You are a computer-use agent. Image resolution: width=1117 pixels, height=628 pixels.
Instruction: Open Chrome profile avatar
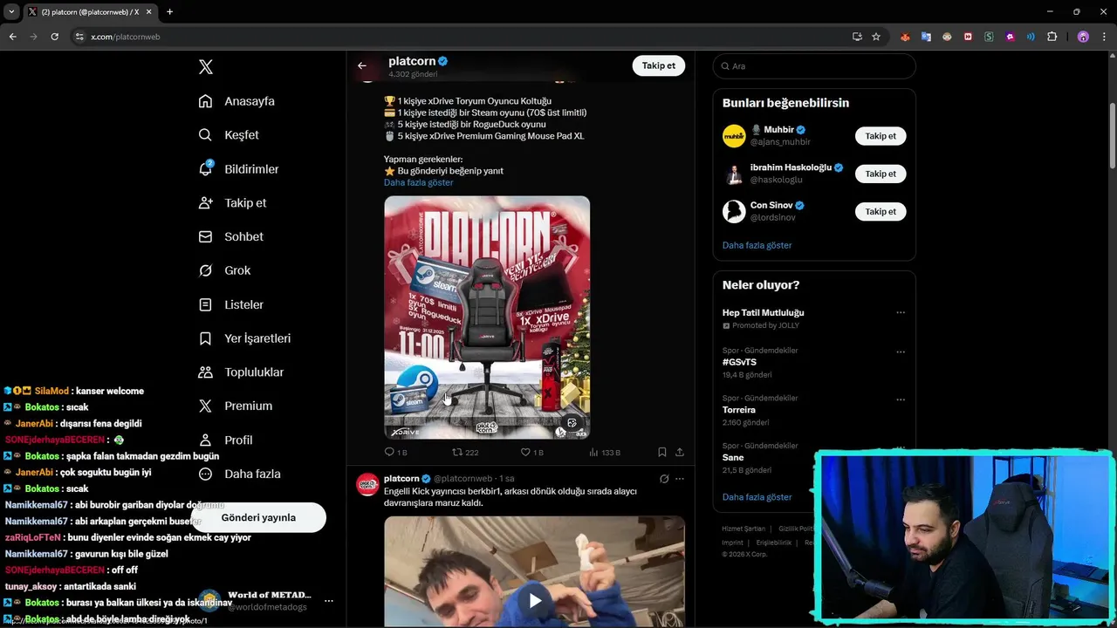pyautogui.click(x=1083, y=37)
